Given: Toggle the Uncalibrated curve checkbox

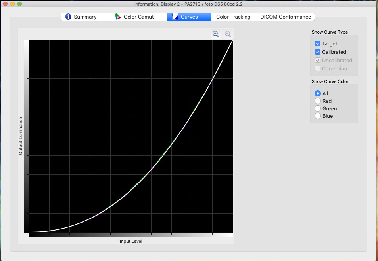Looking at the screenshot, I should 318,61.
